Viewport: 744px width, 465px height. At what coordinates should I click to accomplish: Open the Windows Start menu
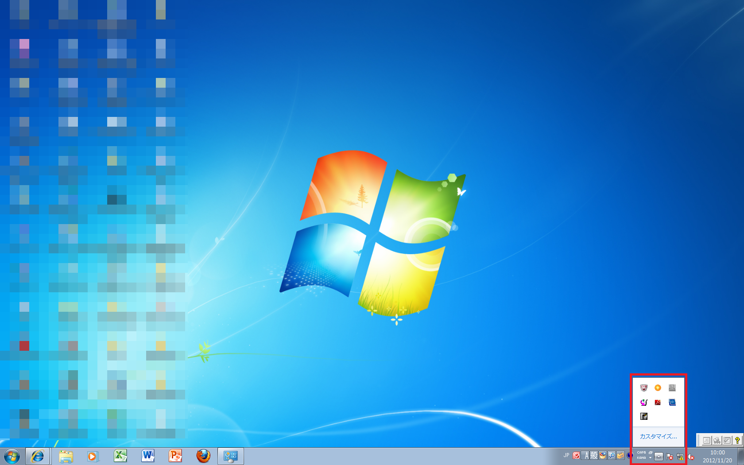tap(12, 456)
